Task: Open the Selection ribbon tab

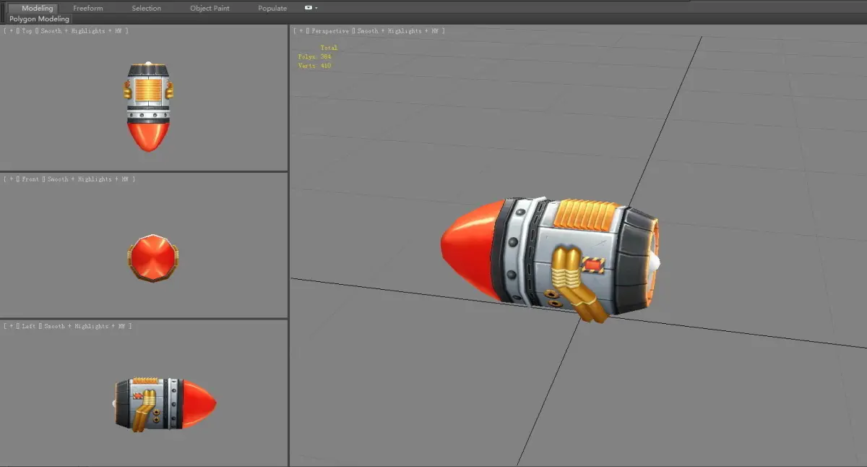Action: [x=147, y=8]
